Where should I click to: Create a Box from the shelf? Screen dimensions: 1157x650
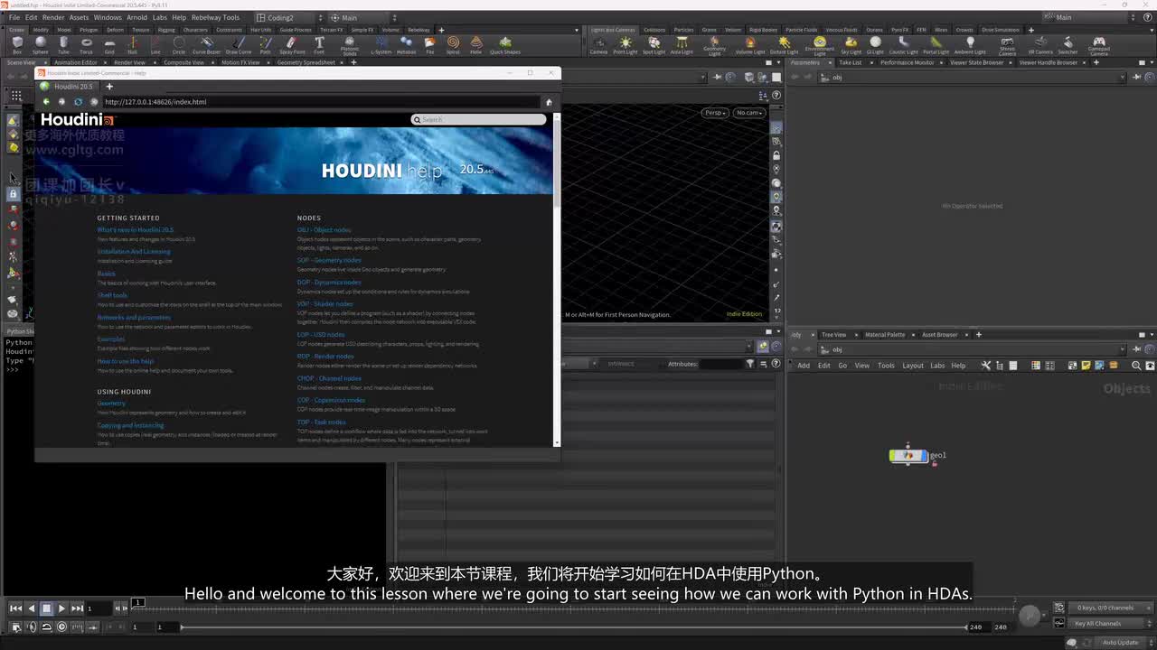[x=17, y=43]
